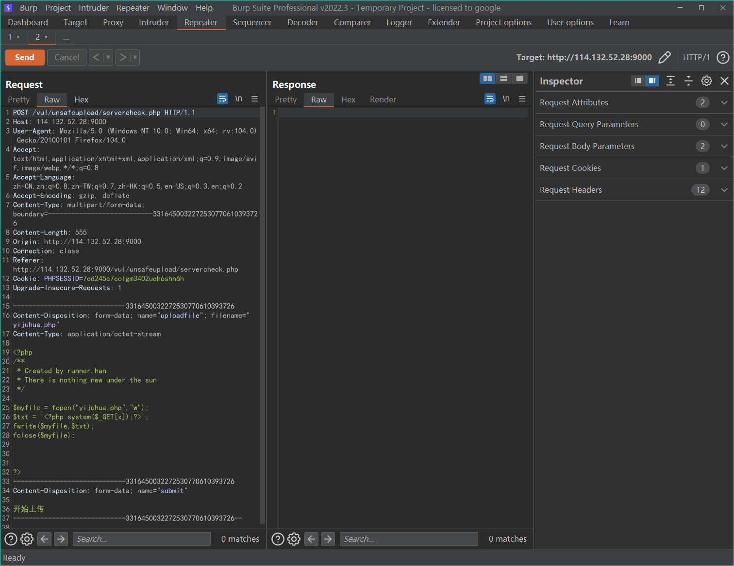Jump to next Request search match
The height and width of the screenshot is (566, 734).
click(x=61, y=539)
